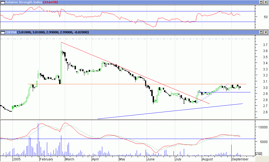Click the 3.0 price axis label

[265, 88]
